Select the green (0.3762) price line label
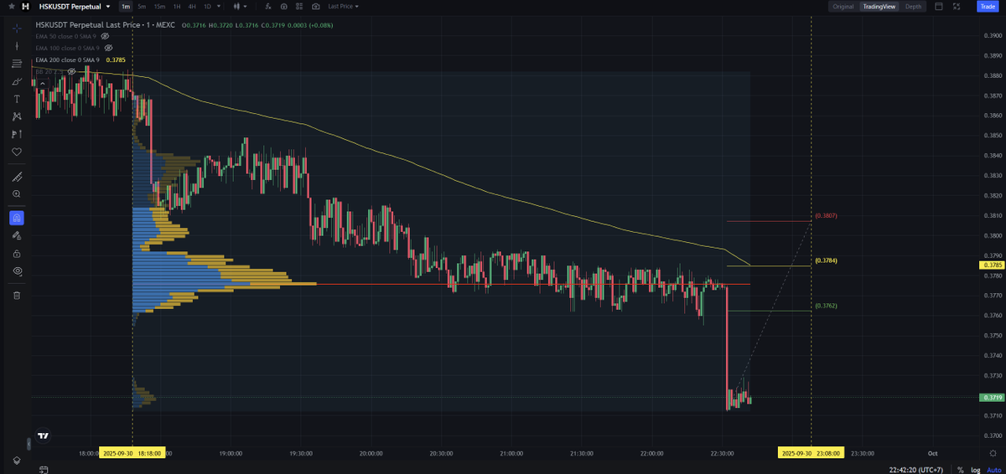The height and width of the screenshot is (474, 1006). [826, 306]
